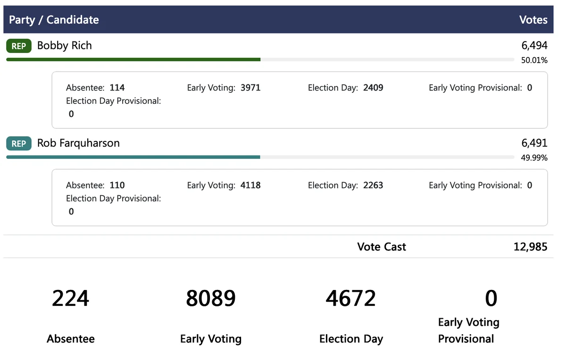
Task: Click Bobby Rich's Absentee 114 value
Action: (x=117, y=88)
